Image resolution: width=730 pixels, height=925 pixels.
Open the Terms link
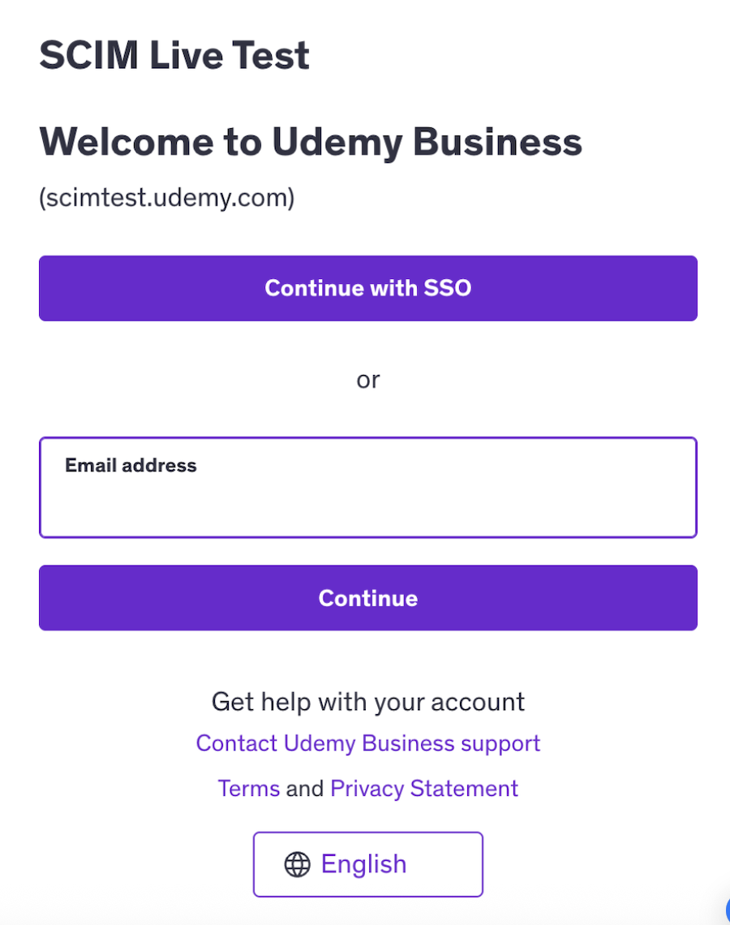[248, 789]
